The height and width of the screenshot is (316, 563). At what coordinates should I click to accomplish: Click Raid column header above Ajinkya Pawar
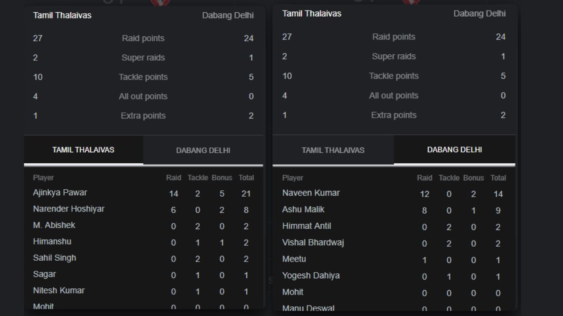coord(173,178)
